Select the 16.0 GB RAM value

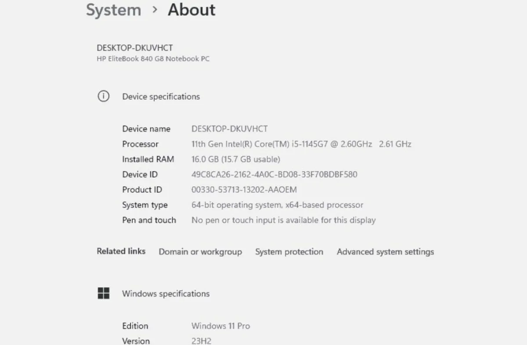236,159
